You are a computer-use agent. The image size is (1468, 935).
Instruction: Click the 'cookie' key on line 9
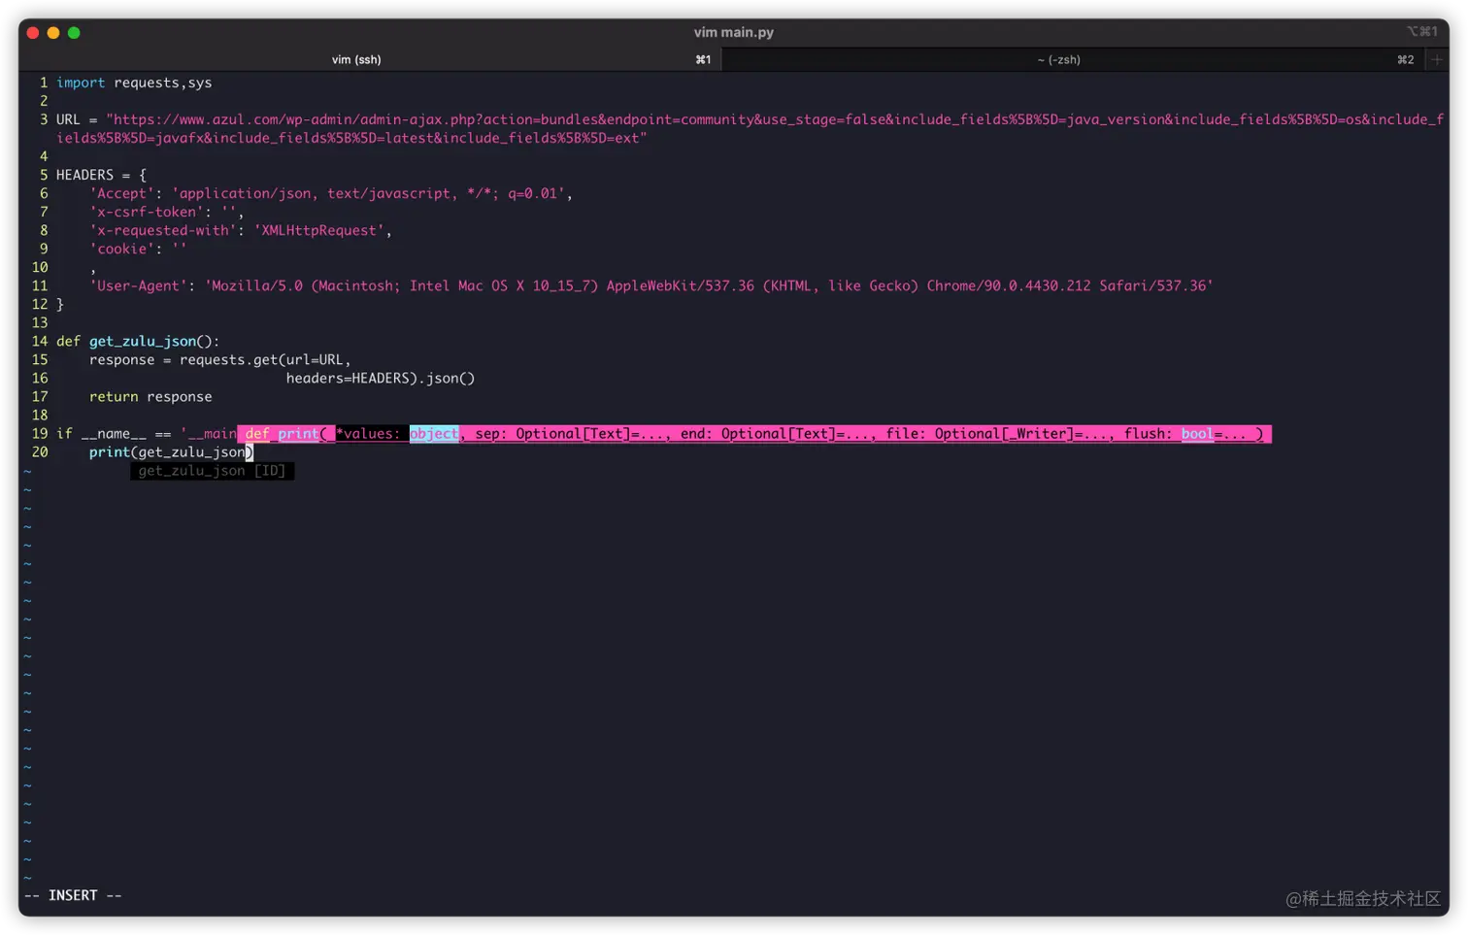(x=122, y=249)
